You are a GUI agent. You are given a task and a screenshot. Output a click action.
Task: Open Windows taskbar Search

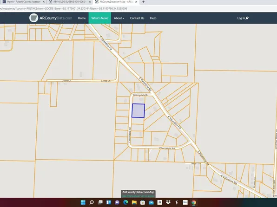pos(92,202)
